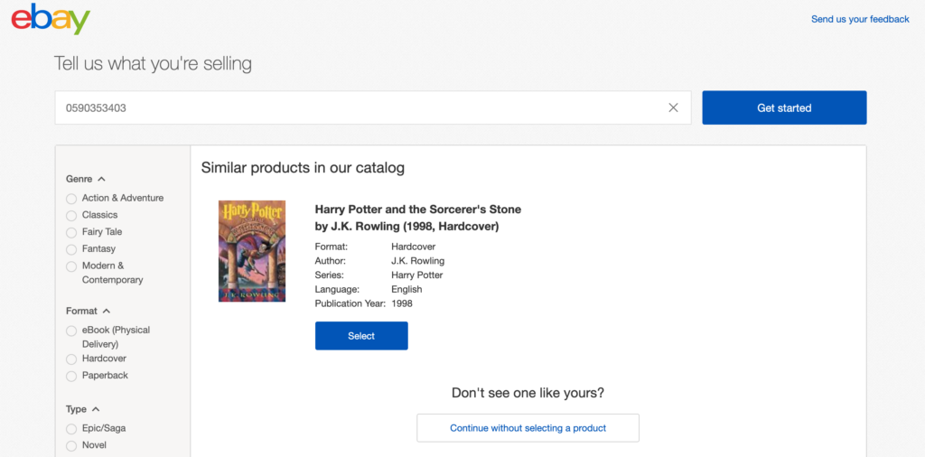
Task: Choose the Fairy Tale genre filter
Action: coord(71,233)
